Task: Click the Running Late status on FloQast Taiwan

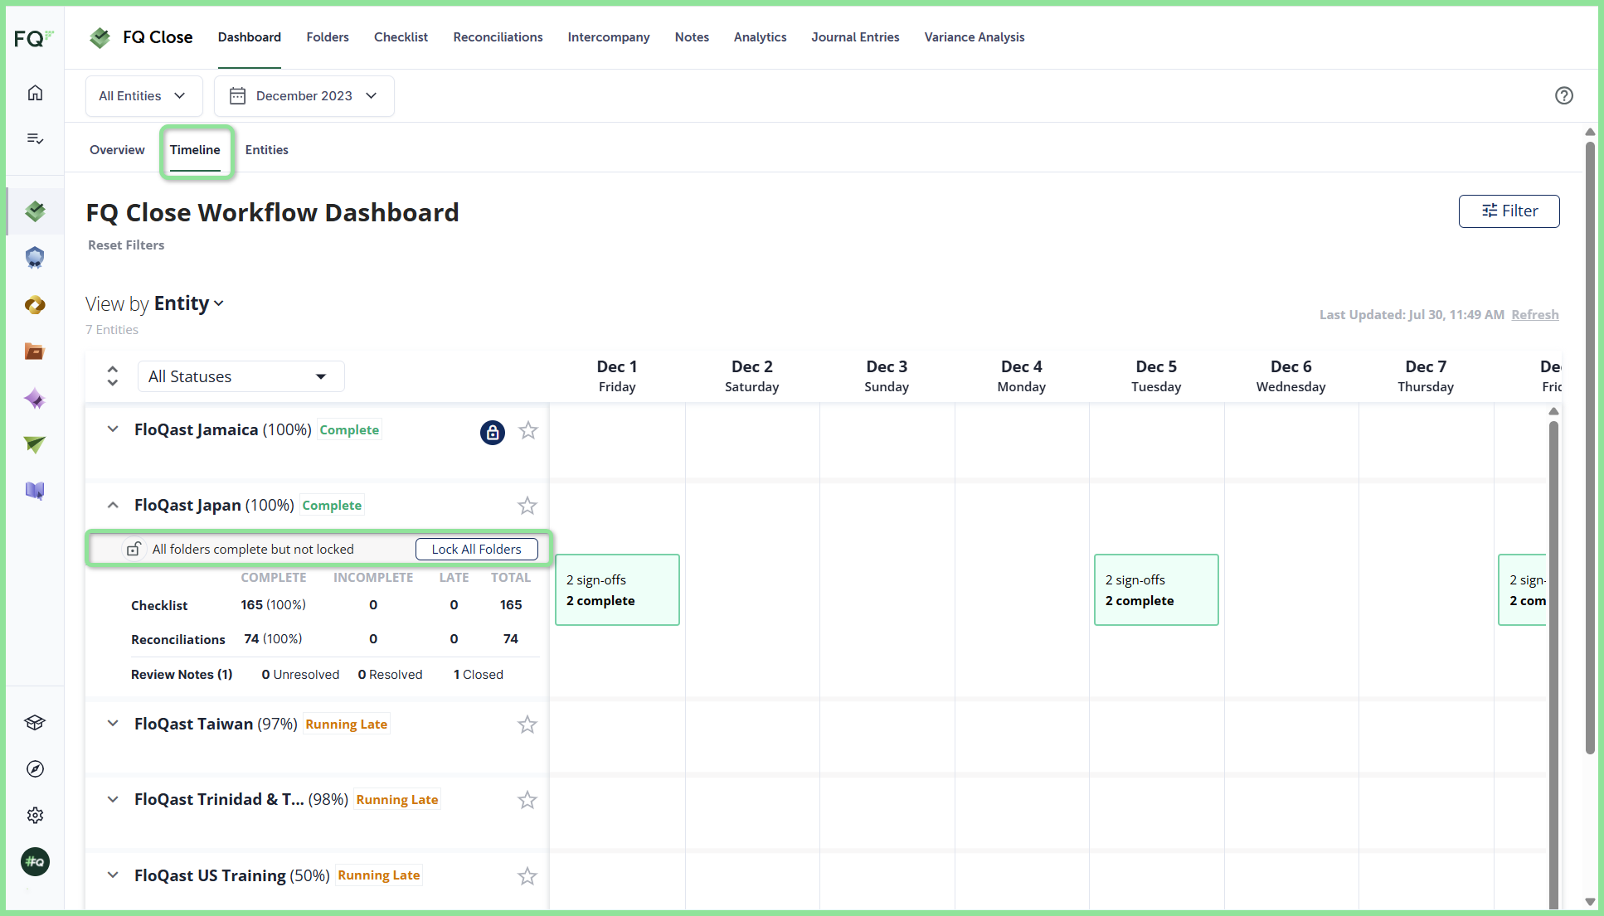Action: pos(347,725)
